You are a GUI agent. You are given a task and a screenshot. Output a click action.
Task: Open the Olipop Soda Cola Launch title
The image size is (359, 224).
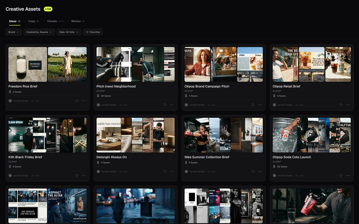pos(292,157)
